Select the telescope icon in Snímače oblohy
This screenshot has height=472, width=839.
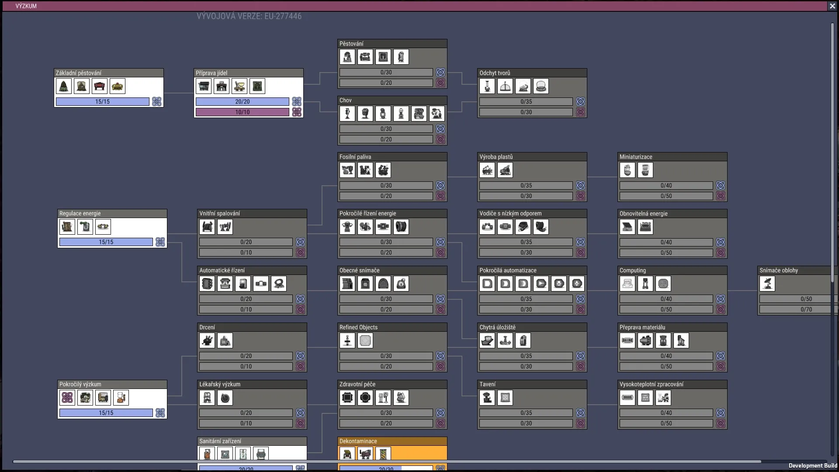pos(767,284)
